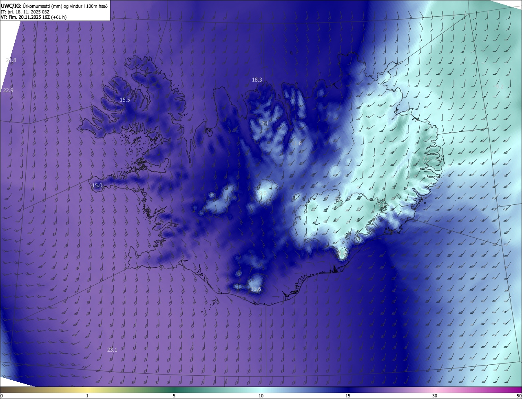Click the colorbar label '1'
Image resolution: width=522 pixels, height=399 pixels.
pyautogui.click(x=87, y=396)
